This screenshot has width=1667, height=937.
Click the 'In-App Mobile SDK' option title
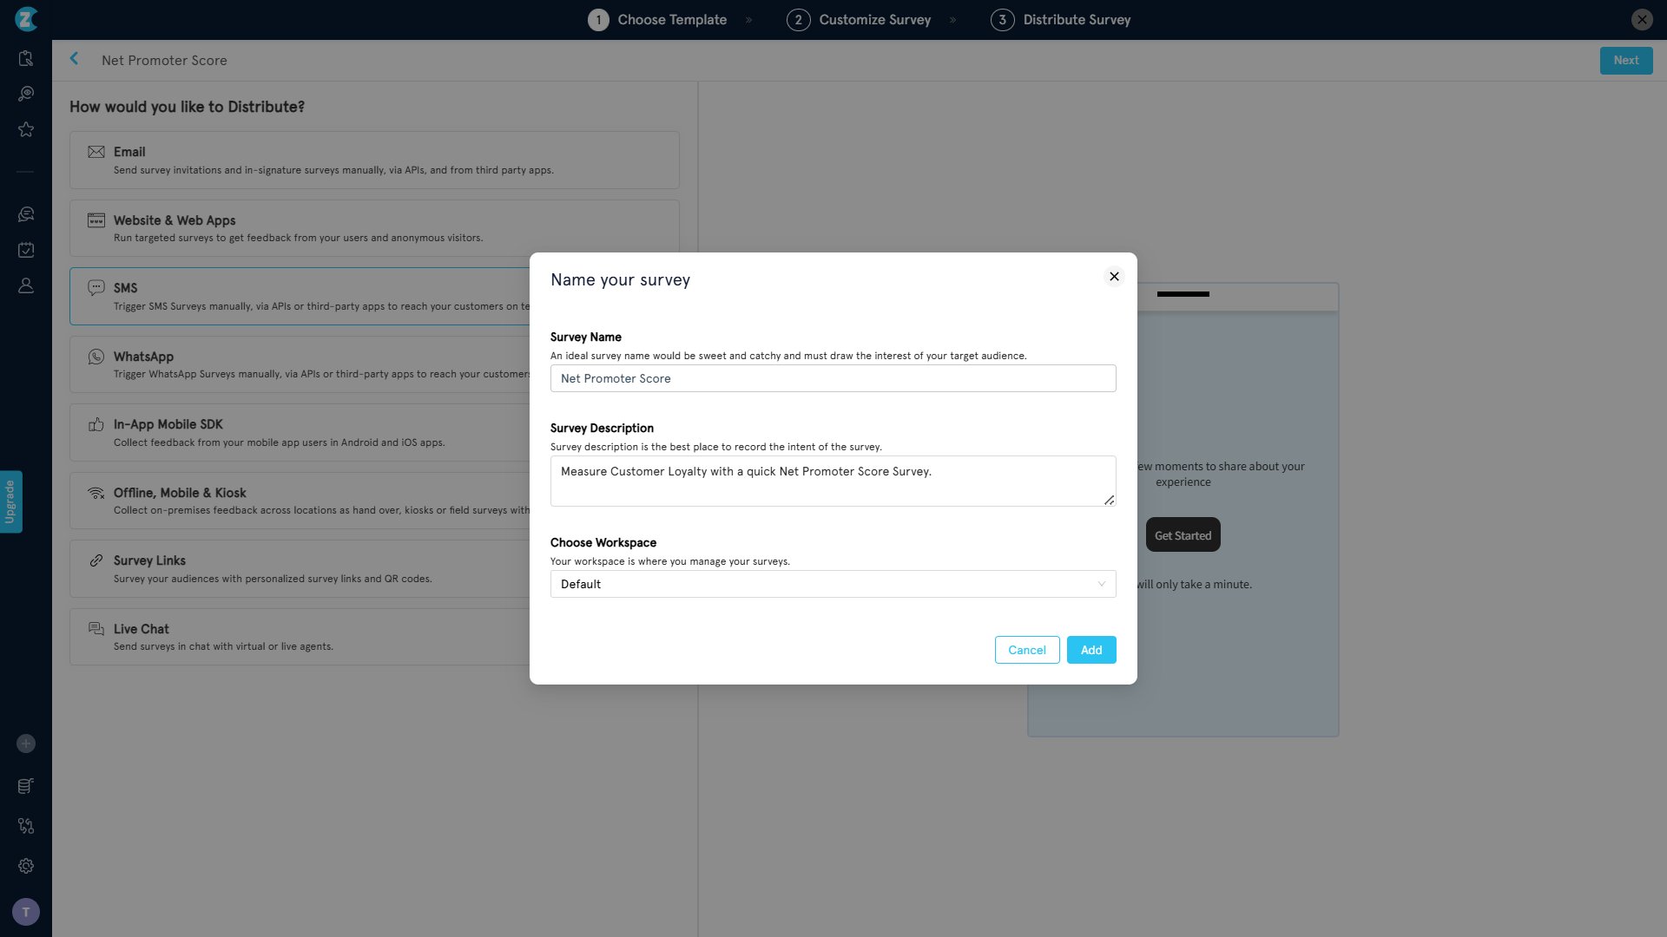168,424
